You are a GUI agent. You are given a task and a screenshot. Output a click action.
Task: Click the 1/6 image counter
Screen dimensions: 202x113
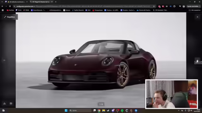click(x=101, y=104)
